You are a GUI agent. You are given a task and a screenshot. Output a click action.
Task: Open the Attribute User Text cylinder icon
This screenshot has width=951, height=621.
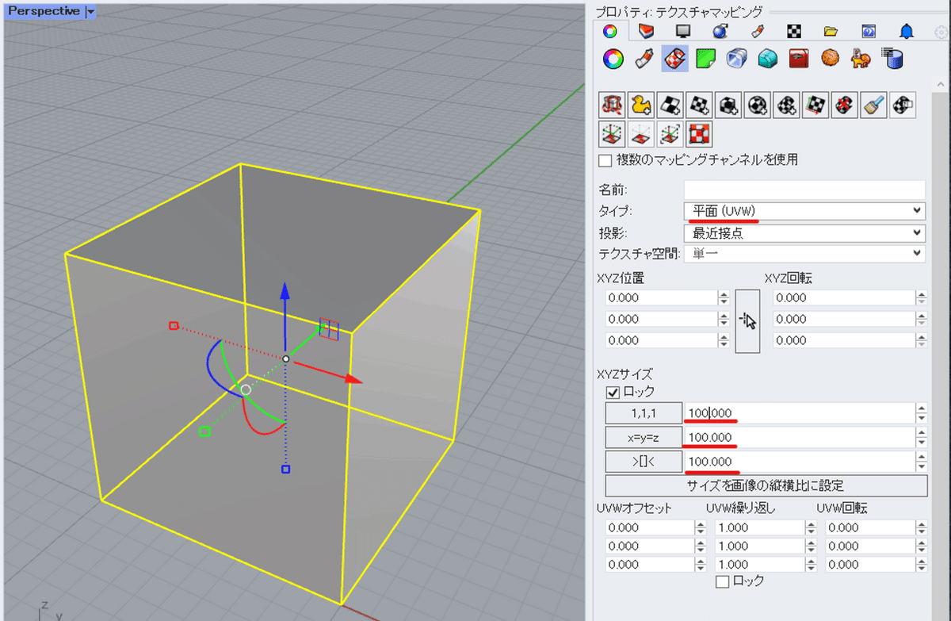(892, 58)
